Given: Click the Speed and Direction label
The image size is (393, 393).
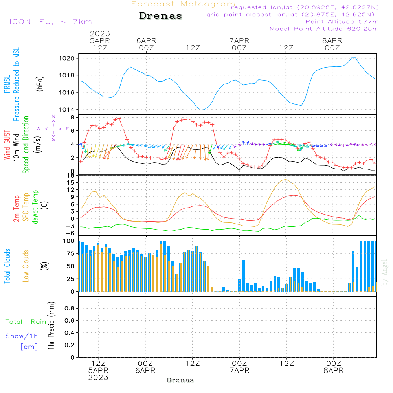Looking at the screenshot, I should [x=26, y=145].
